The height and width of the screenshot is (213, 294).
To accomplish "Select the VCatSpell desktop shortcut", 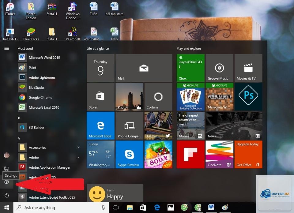I will [73, 34].
